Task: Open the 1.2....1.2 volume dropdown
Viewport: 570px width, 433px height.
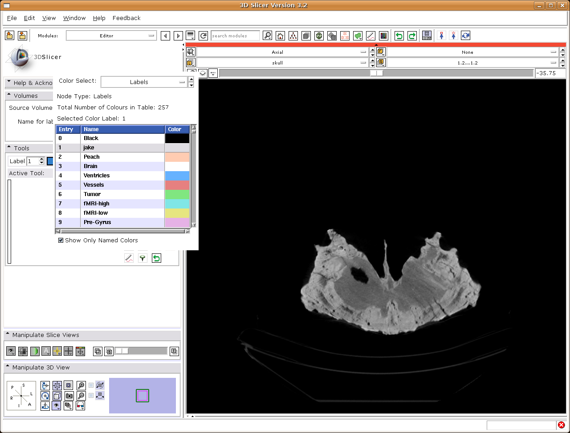Action: pos(472,63)
